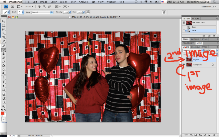This screenshot has height=137, width=219.
Task: Select the Blur tool
Action: 4,70
